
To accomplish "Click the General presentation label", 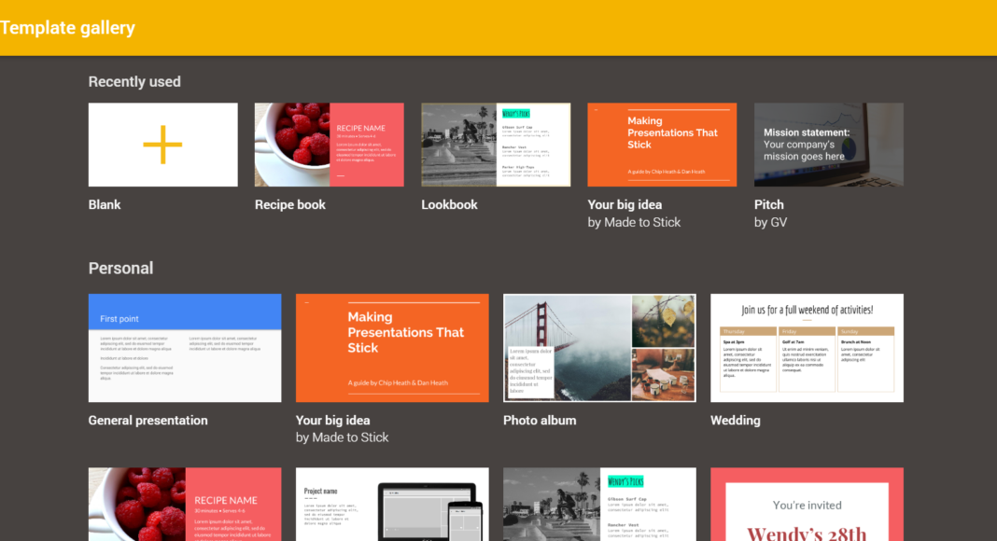I will pos(147,420).
